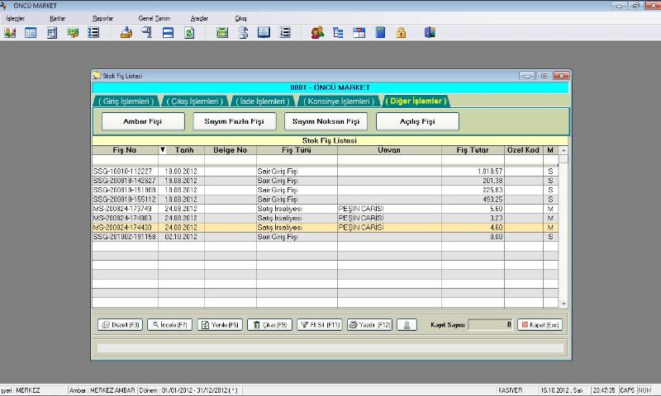This screenshot has height=396, width=661.
Task: Click the blue stacked drawers icon
Action: pyautogui.click(x=168, y=33)
